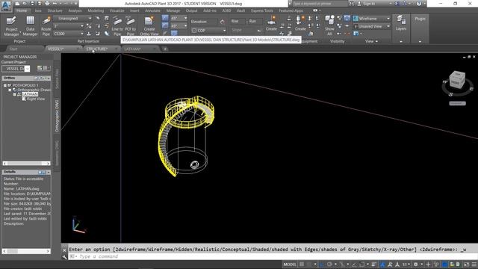Switch to the LATIHAN drawing tab
The height and width of the screenshot is (269, 478).
click(132, 49)
